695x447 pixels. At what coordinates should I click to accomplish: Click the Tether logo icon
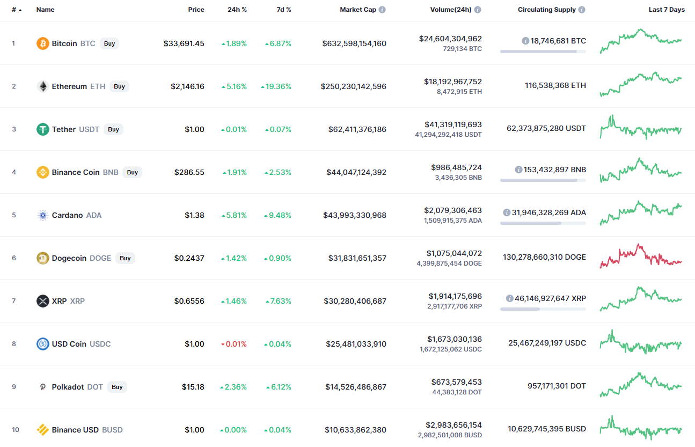(x=43, y=129)
